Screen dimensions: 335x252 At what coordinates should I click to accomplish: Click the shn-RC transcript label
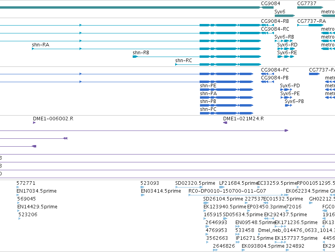183,61
